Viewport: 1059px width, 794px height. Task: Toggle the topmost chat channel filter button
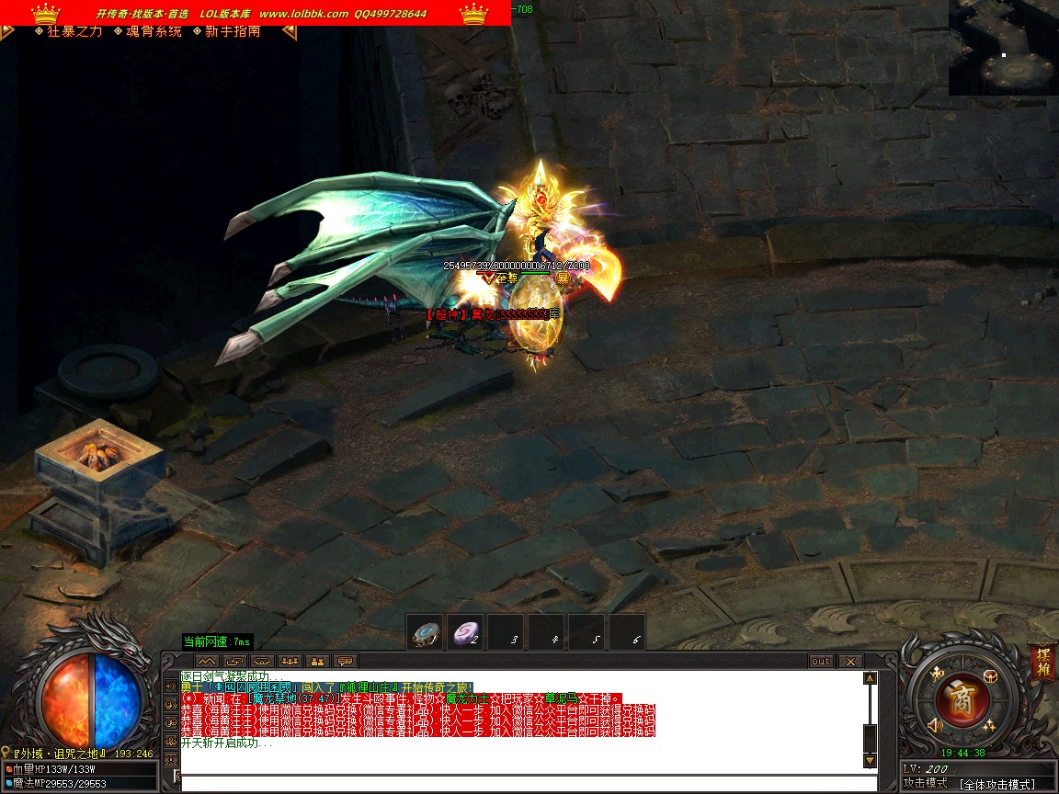click(170, 686)
